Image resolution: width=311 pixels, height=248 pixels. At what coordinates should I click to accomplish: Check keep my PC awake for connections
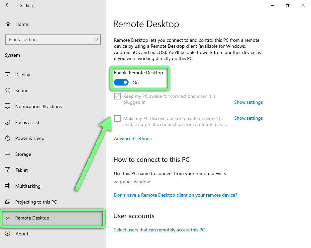pyautogui.click(x=117, y=96)
